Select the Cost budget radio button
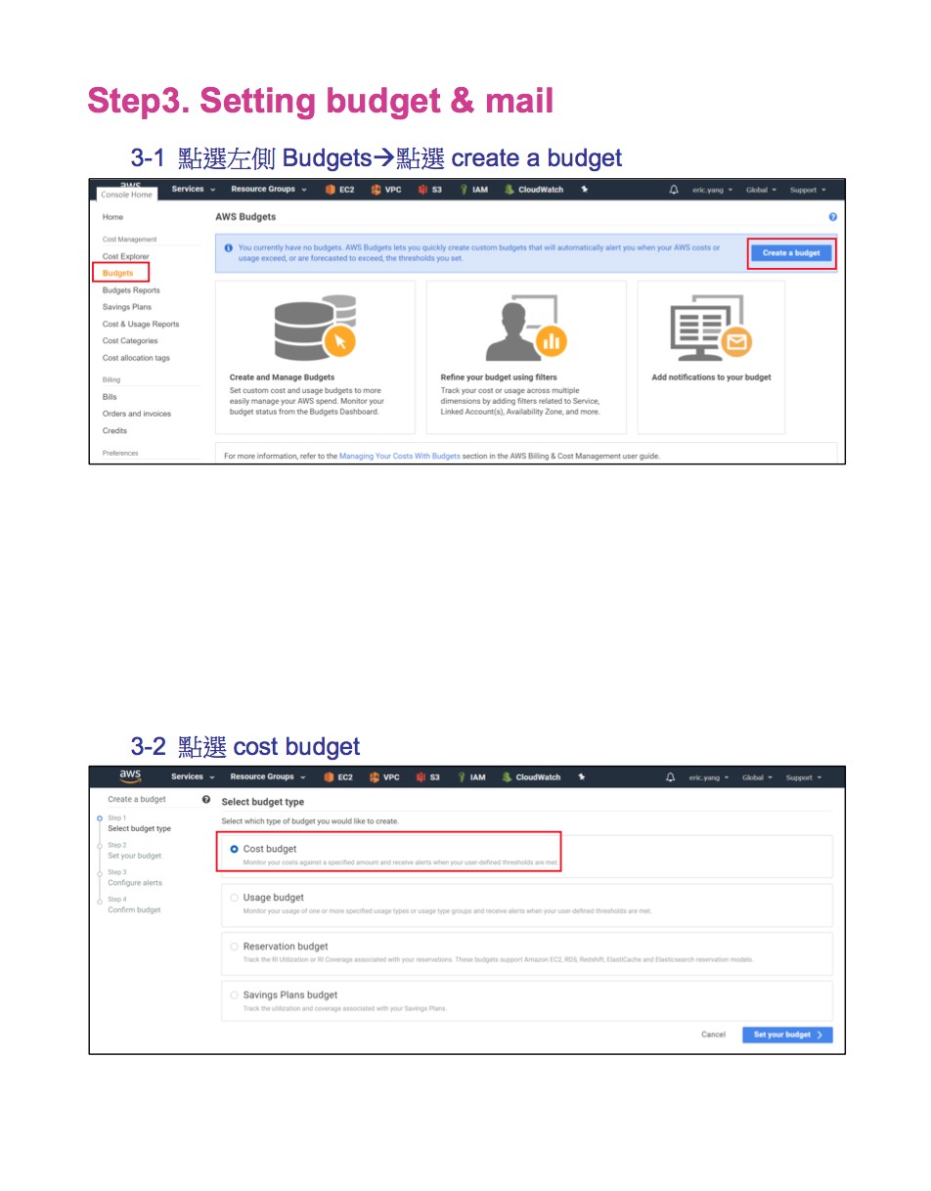Screen dimensions: 931x1191 (x=234, y=850)
